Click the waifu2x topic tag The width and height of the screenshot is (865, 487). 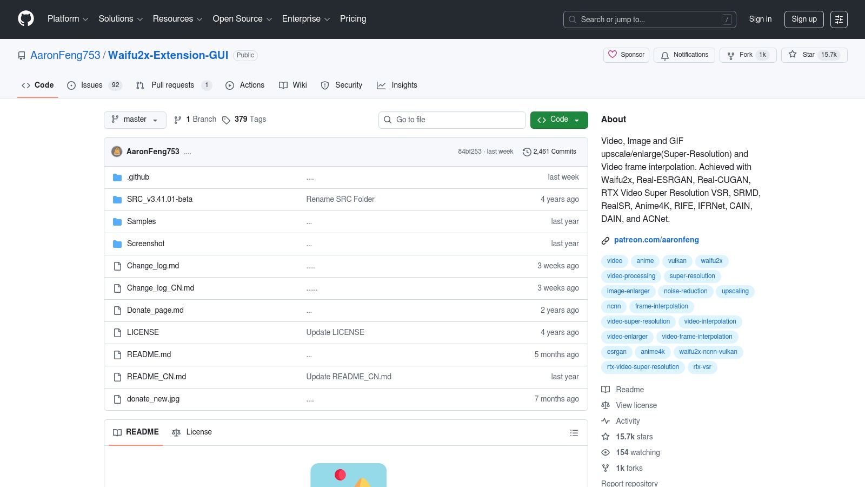pos(711,261)
